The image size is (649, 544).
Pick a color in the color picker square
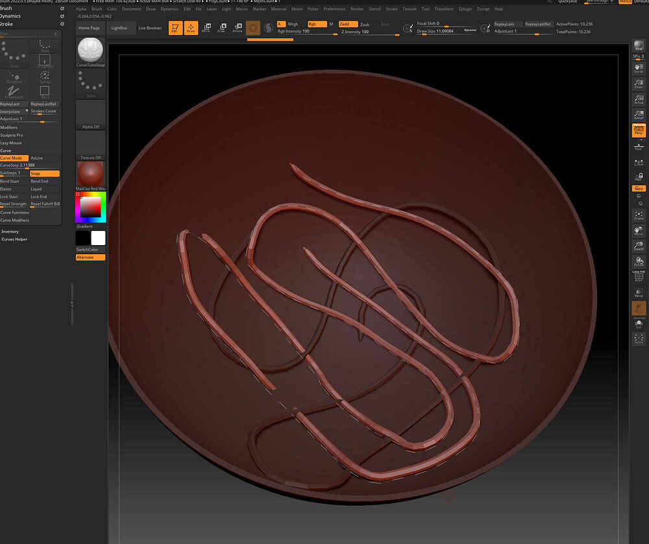pyautogui.click(x=90, y=207)
